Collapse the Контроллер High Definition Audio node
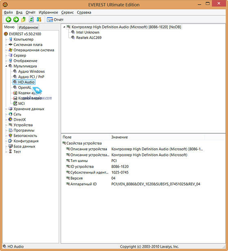This screenshot has height=251, width=228. [x=64, y=27]
